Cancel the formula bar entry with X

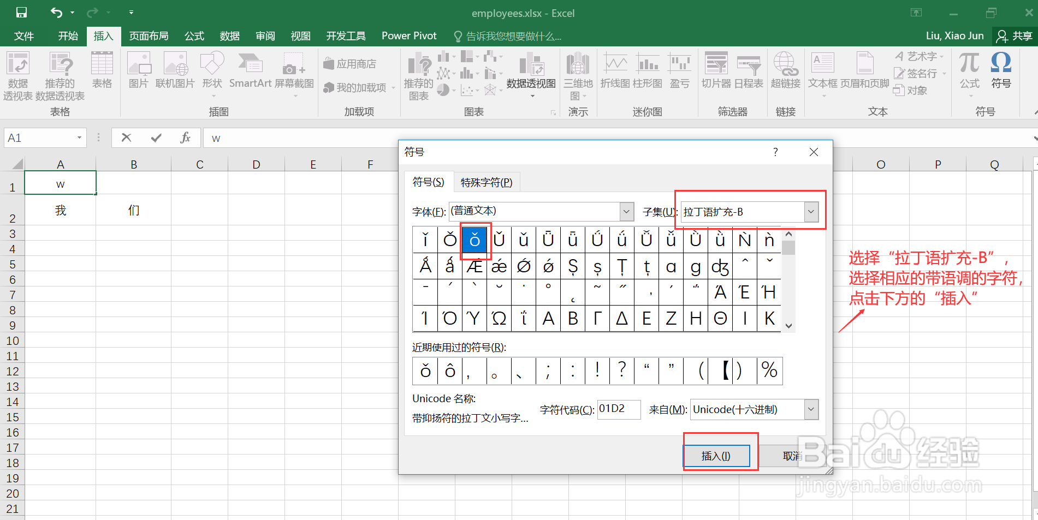coord(126,138)
